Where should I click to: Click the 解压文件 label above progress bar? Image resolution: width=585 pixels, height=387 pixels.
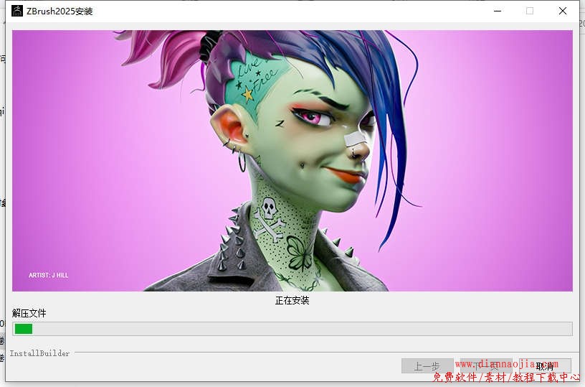click(x=29, y=313)
